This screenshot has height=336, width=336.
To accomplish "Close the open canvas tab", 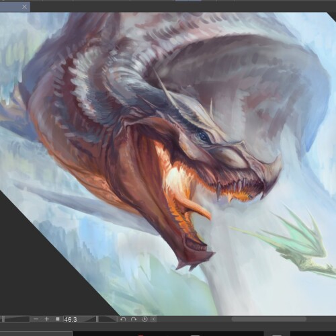I will (24, 7).
